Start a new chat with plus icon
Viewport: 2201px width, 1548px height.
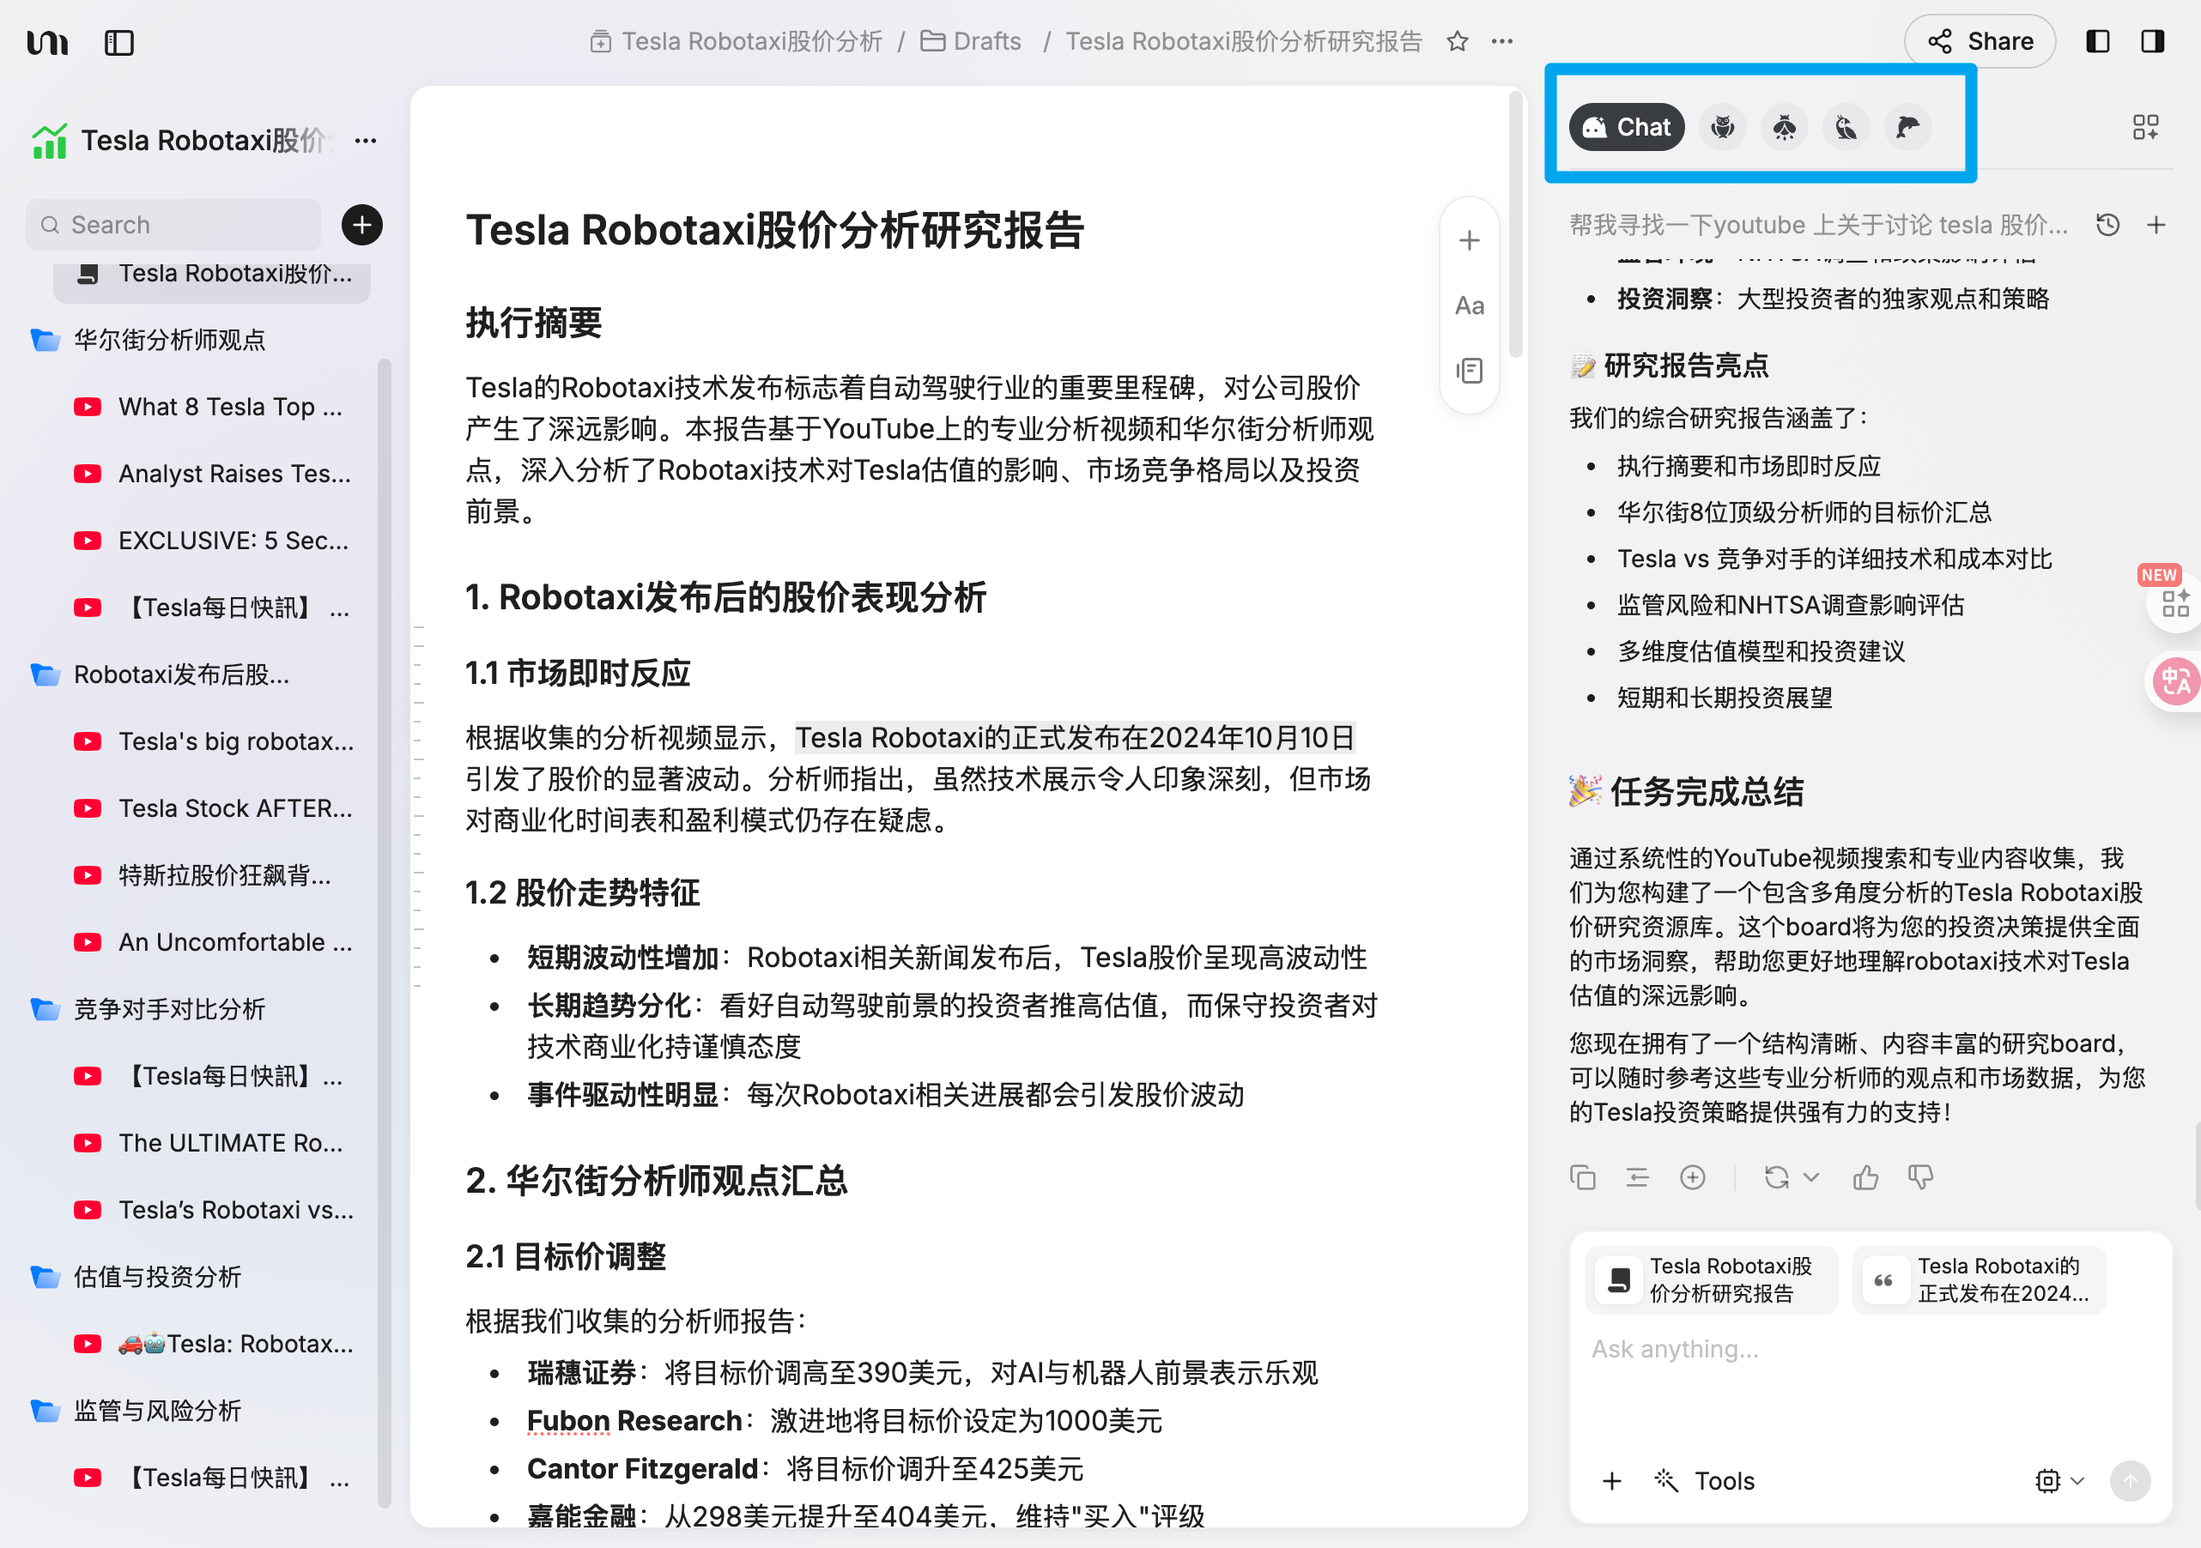pos(2156,226)
